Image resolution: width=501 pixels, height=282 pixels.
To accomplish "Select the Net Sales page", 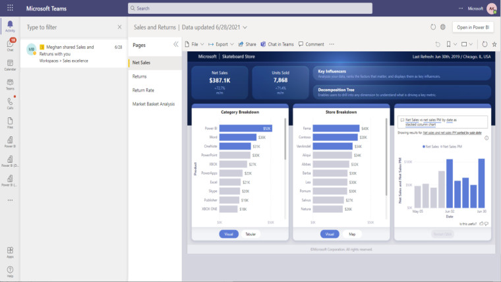I will (155, 63).
